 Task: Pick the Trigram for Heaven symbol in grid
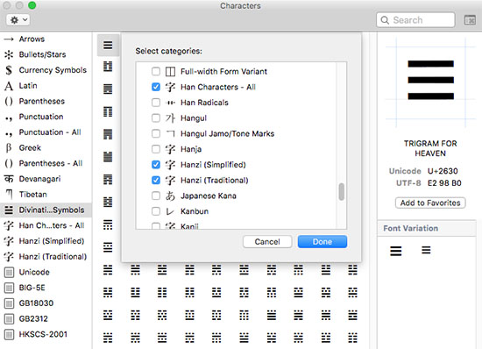pyautogui.click(x=108, y=46)
